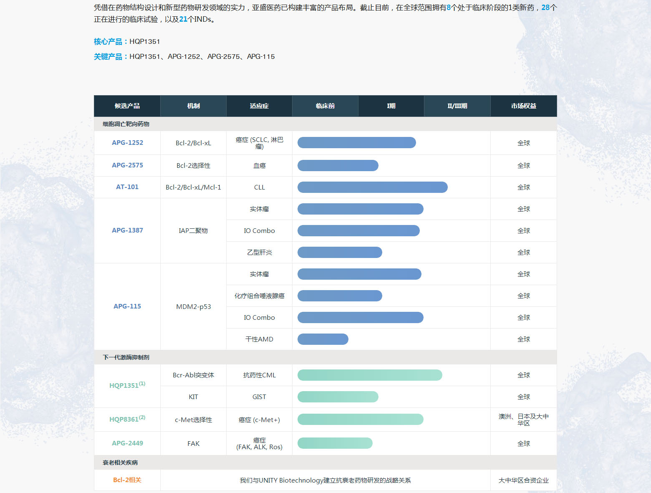The width and height of the screenshot is (651, 493).
Task: Click the I期 column header
Action: tap(391, 106)
